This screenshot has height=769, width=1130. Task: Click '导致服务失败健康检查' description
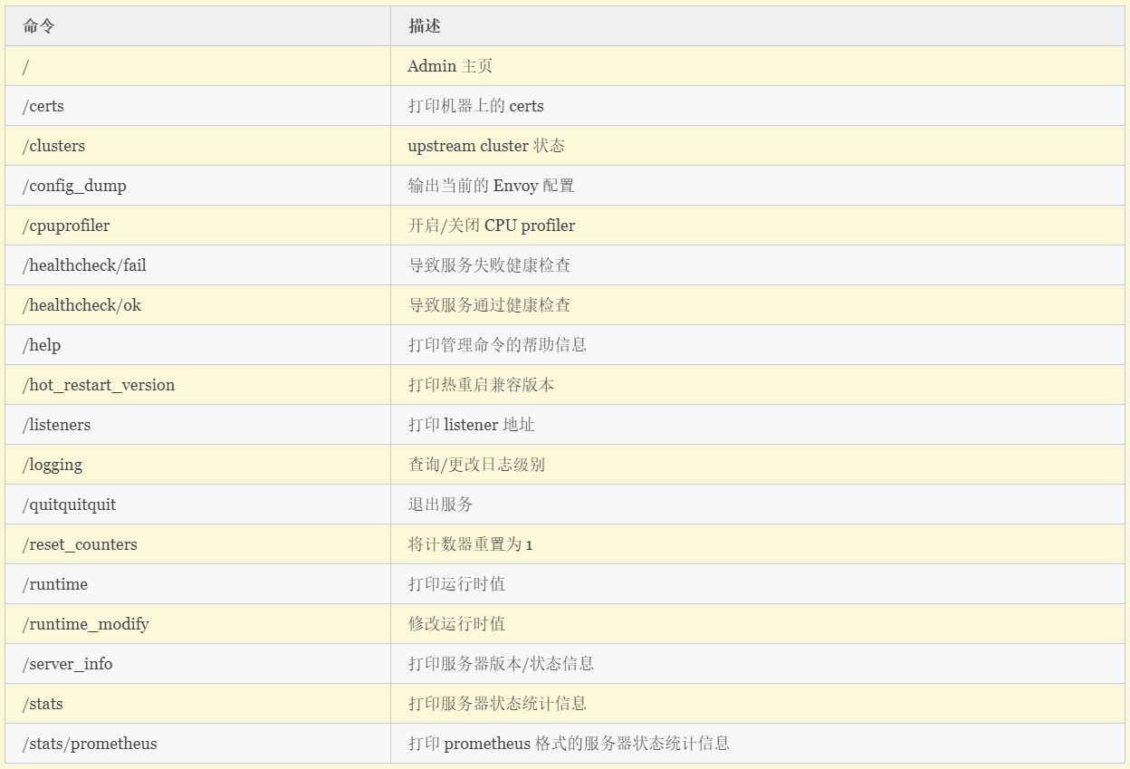490,265
